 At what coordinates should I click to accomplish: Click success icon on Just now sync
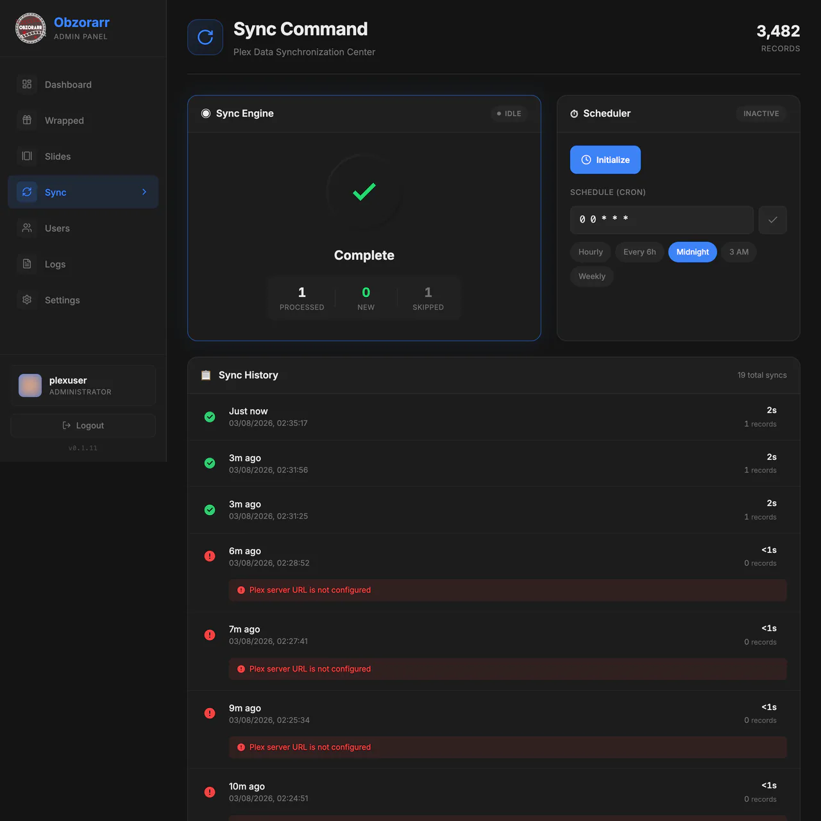210,417
